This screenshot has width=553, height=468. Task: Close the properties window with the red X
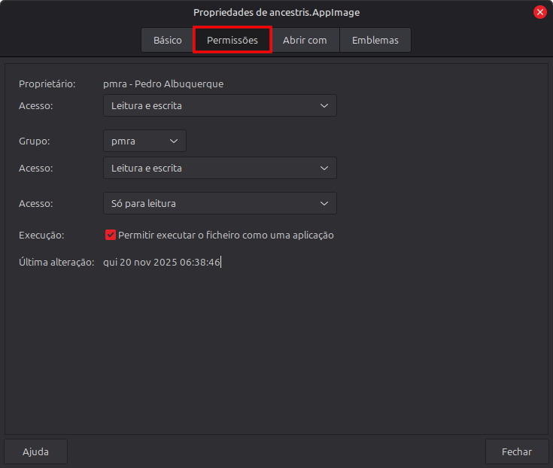pos(539,12)
